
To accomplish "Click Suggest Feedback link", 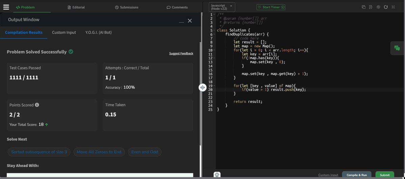I will coord(181,53).
